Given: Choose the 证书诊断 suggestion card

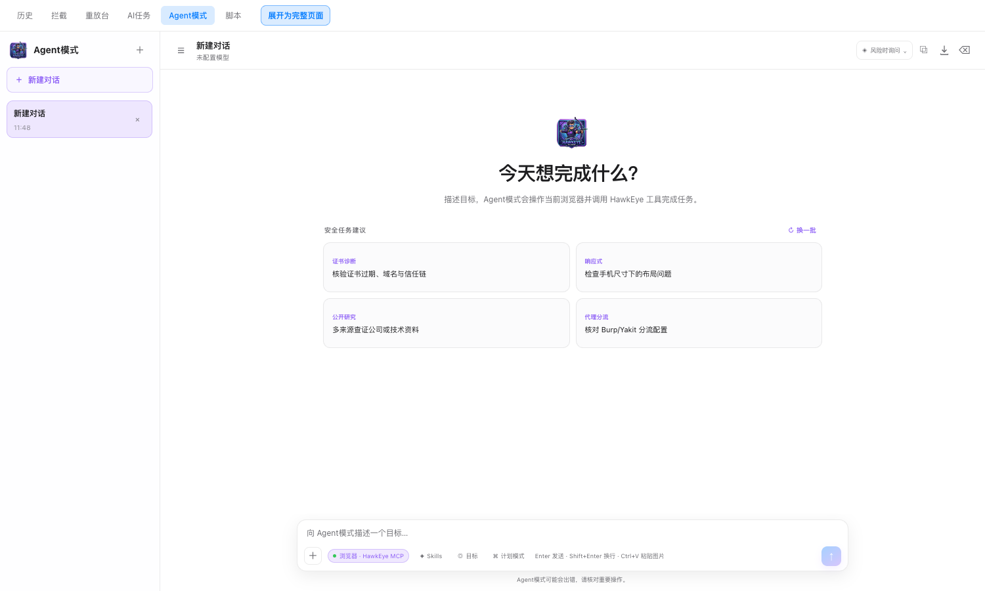Looking at the screenshot, I should (x=447, y=267).
